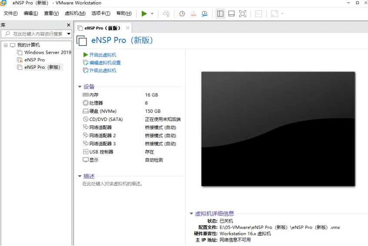The width and height of the screenshot is (368, 246).
Task: Open the 虚拟机(M) menu
Action: (75, 13)
